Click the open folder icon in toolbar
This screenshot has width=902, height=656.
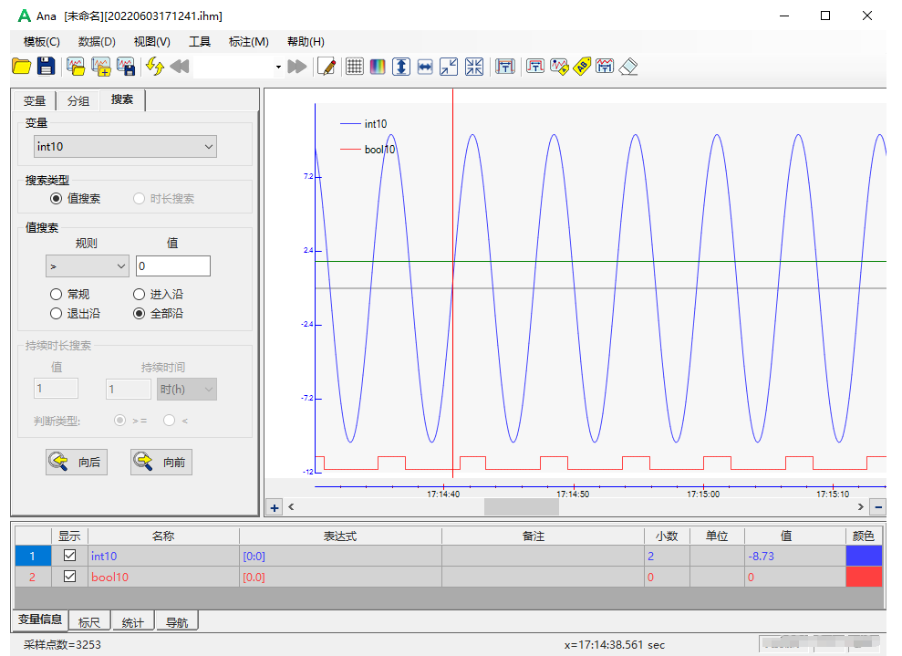tap(21, 67)
